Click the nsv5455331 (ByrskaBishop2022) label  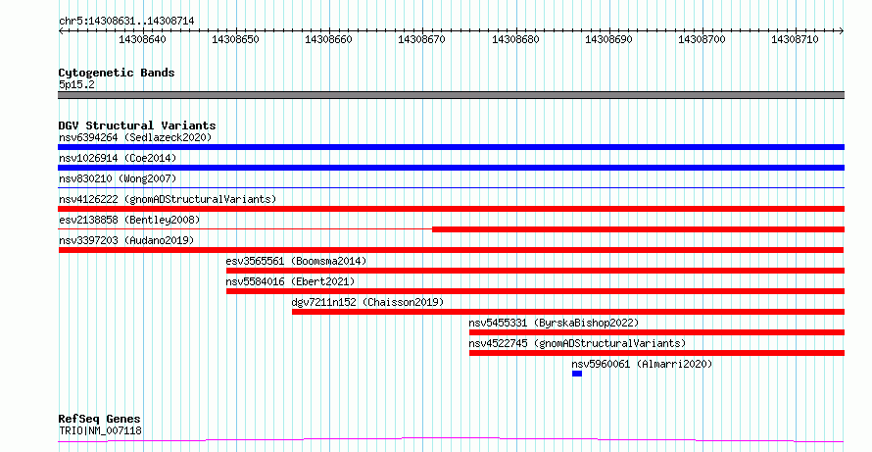pos(554,323)
